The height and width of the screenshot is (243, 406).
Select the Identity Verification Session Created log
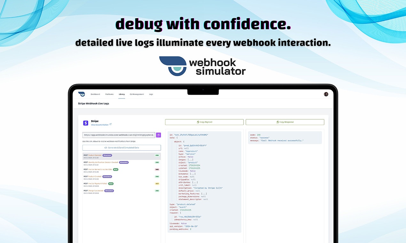tap(121, 163)
